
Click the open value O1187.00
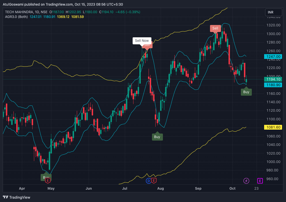coord(57,12)
